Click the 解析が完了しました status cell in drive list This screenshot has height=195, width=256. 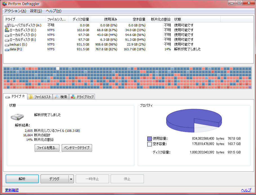[x=188, y=49]
